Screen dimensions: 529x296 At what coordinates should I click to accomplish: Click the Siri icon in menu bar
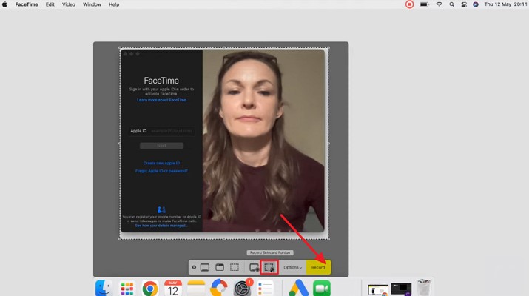[x=476, y=4]
